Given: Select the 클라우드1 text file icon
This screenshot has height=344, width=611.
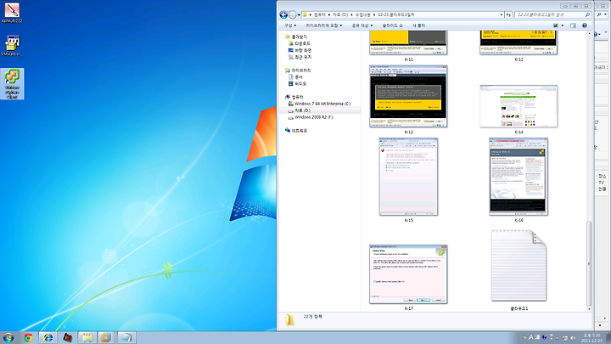Looking at the screenshot, I should coord(519,266).
